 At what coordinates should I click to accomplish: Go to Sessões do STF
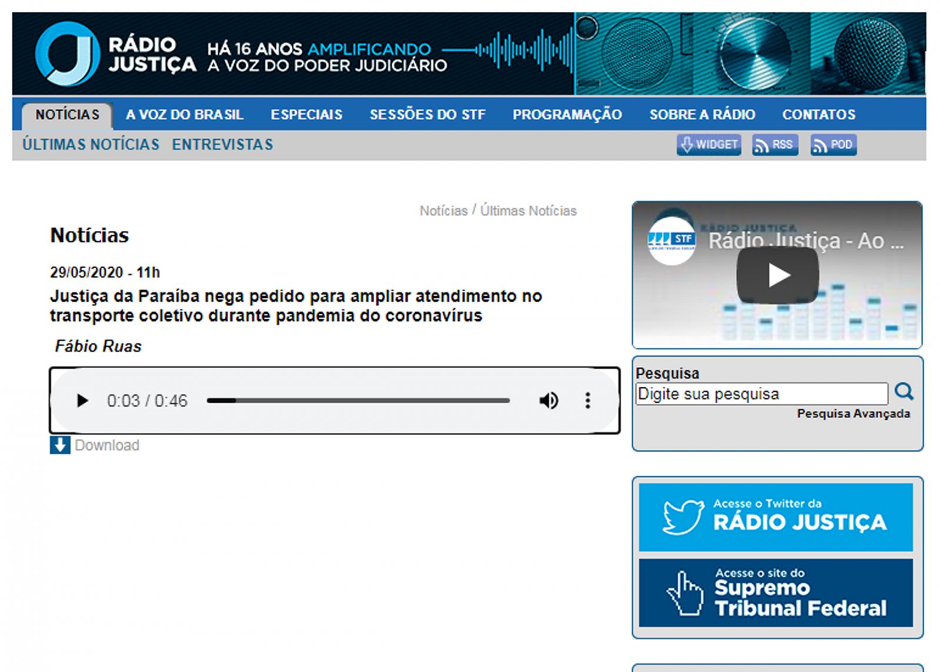click(x=428, y=115)
